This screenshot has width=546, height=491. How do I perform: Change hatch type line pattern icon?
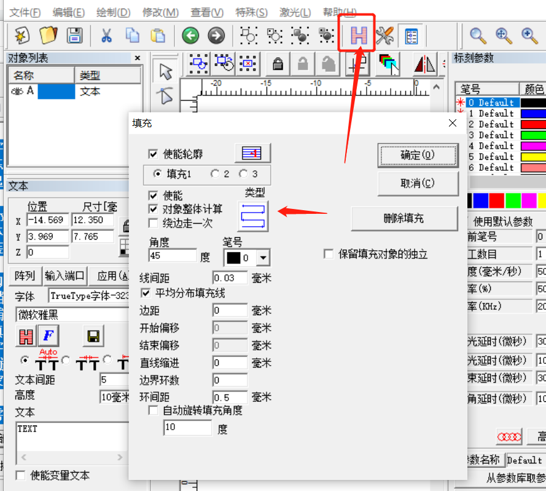pos(253,216)
